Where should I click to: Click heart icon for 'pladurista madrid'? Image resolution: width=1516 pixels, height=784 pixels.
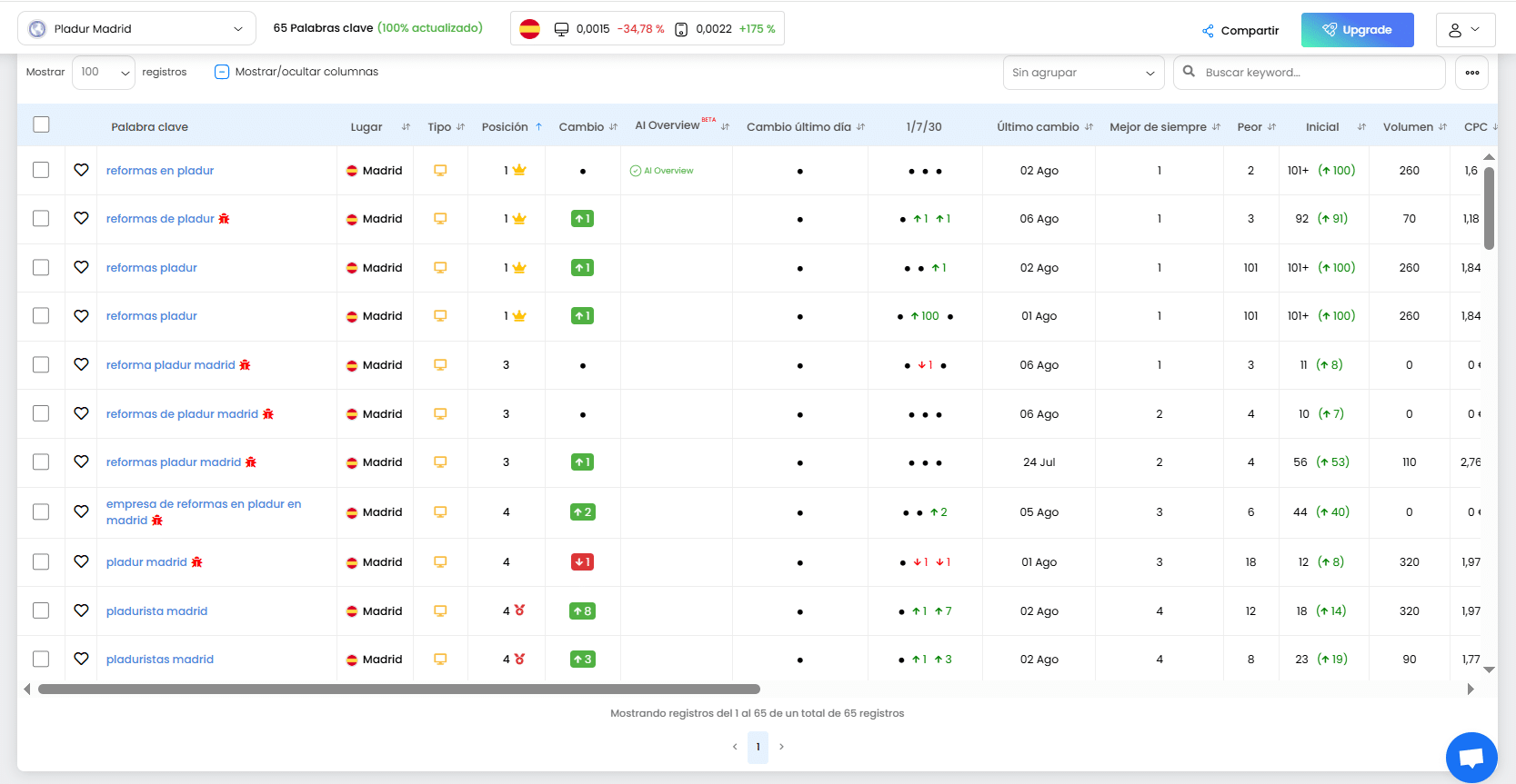(81, 610)
